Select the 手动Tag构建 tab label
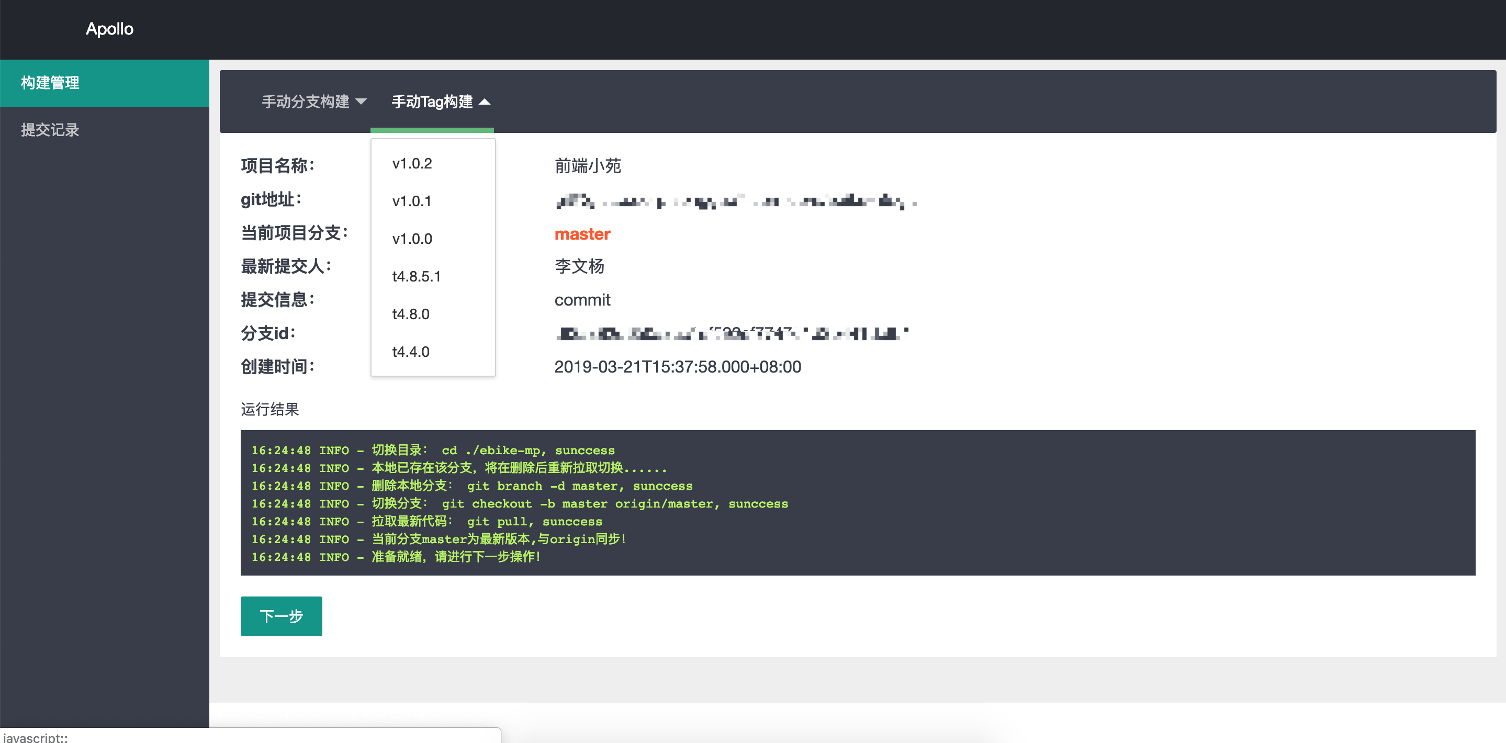This screenshot has height=743, width=1506. pos(432,102)
